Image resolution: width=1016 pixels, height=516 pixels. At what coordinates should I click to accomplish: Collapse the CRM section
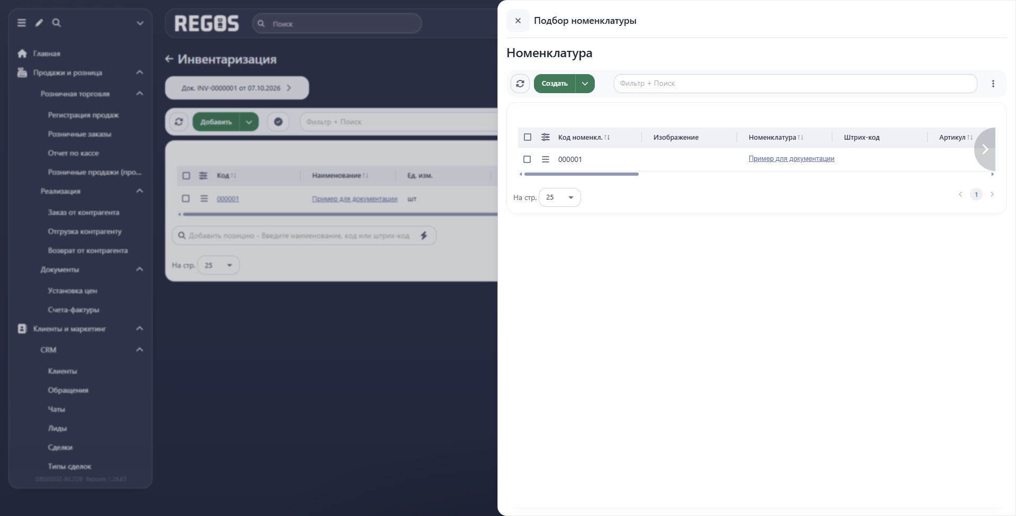[x=140, y=350]
